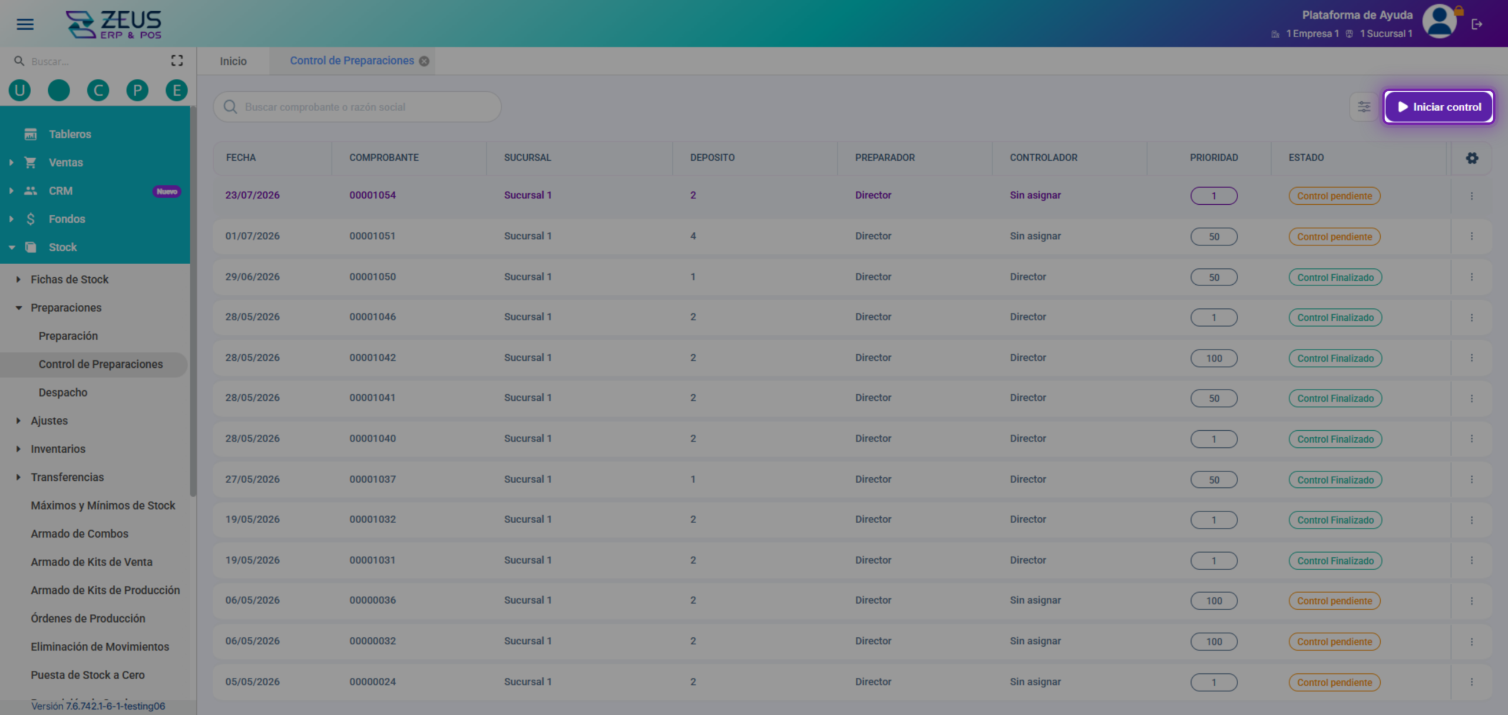Image resolution: width=1508 pixels, height=715 pixels.
Task: Click priority 100 badge for 00001042
Action: coord(1213,358)
